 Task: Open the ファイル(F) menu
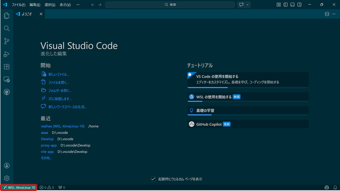click(18, 5)
